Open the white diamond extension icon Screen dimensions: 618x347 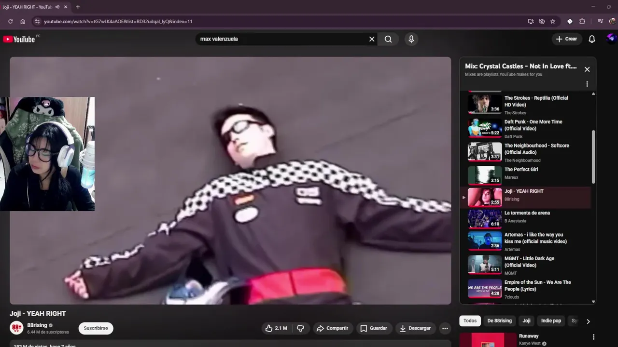(570, 21)
